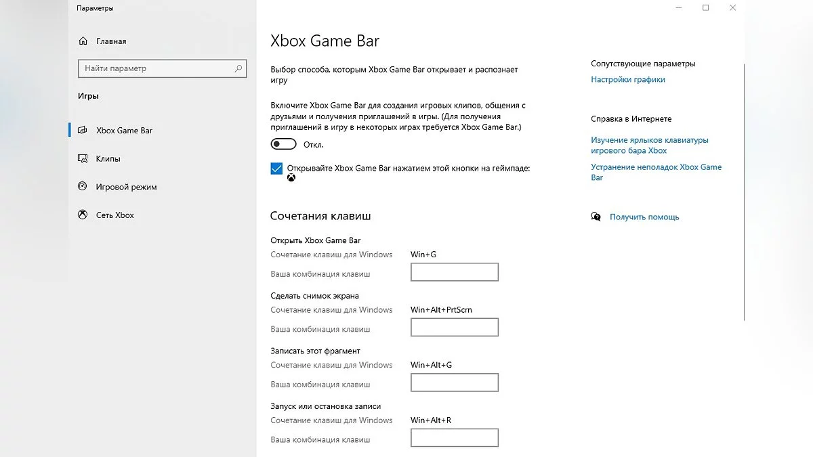Toggle the Xbox Game Bar switch on
The height and width of the screenshot is (457, 813).
[x=284, y=144]
